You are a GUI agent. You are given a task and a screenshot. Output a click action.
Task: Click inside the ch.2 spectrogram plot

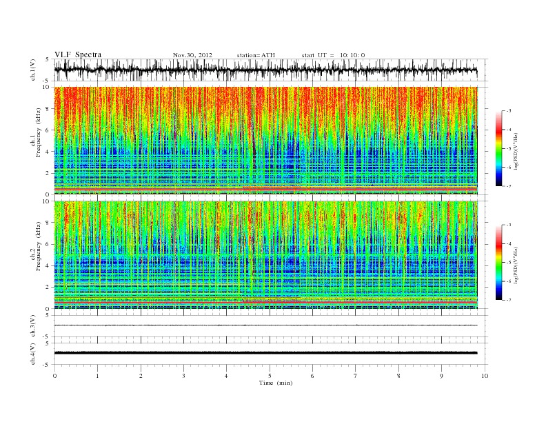(x=265, y=254)
